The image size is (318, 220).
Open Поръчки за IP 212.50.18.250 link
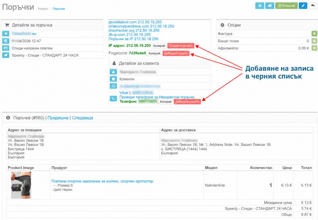click(x=134, y=39)
